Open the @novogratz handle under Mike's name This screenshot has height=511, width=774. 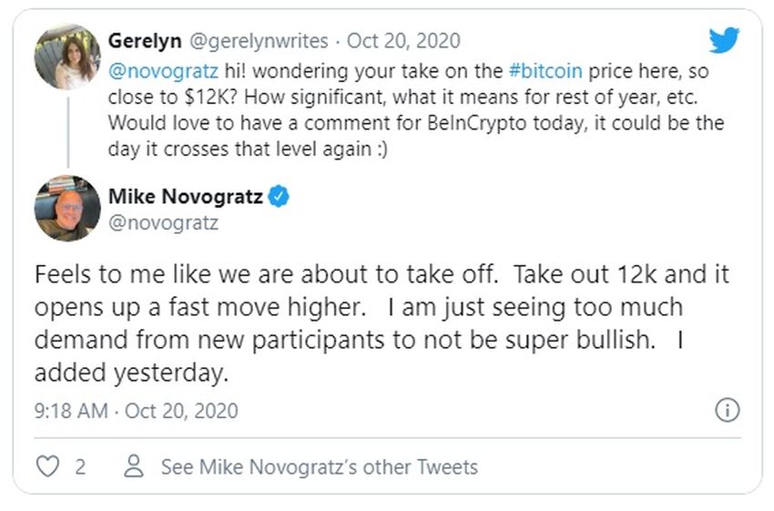(x=164, y=222)
